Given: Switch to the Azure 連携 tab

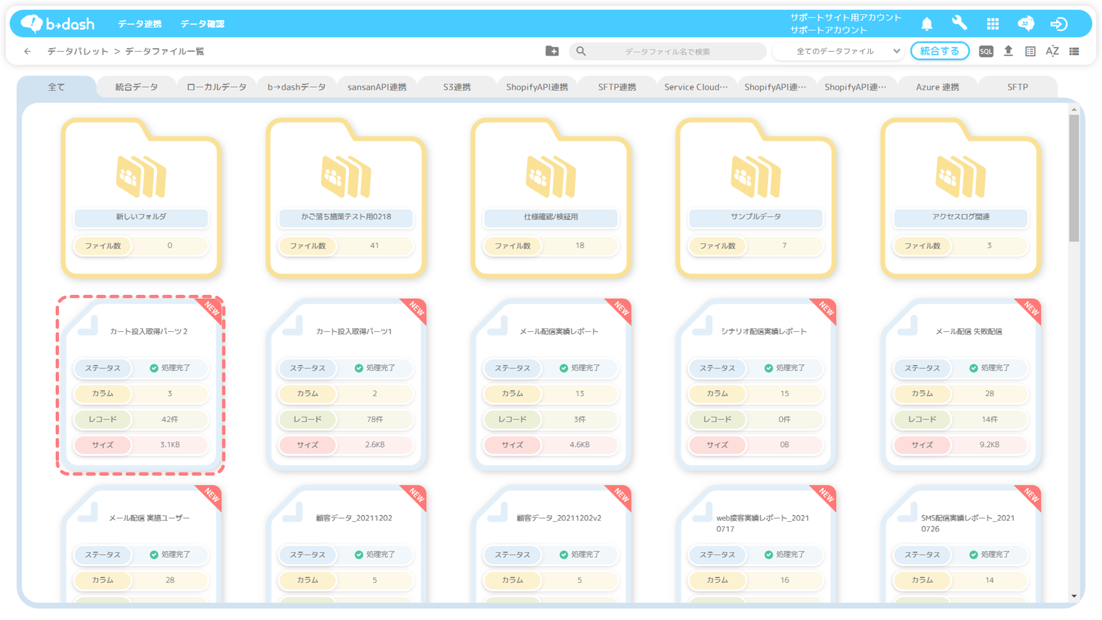Looking at the screenshot, I should pyautogui.click(x=937, y=87).
